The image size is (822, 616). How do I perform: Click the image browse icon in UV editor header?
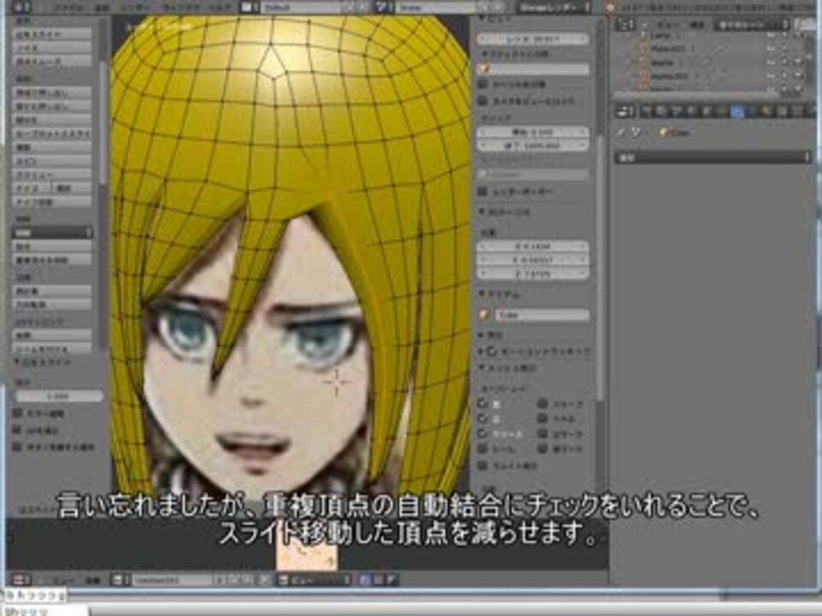point(120,580)
